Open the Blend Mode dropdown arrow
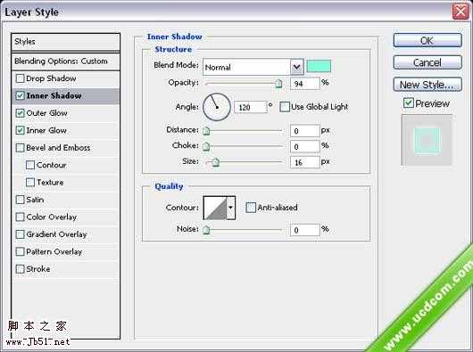 point(297,67)
